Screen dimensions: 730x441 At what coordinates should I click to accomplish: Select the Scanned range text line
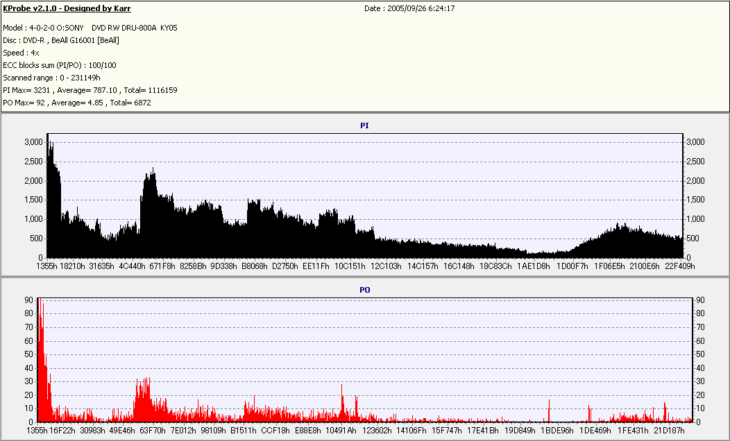coord(51,78)
